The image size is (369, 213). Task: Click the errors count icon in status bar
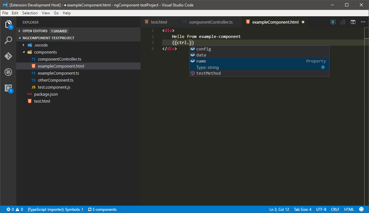[x=9, y=209]
